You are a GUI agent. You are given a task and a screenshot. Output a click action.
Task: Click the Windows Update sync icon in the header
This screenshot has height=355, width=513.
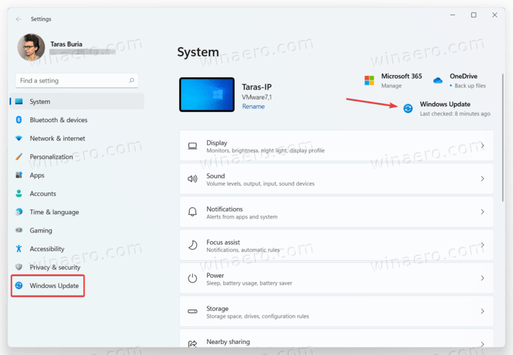point(408,108)
